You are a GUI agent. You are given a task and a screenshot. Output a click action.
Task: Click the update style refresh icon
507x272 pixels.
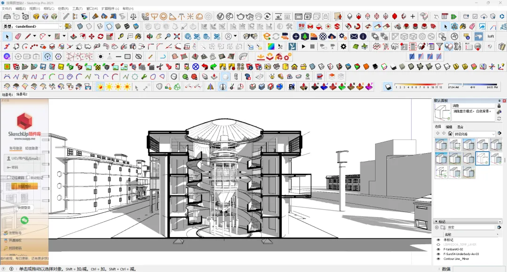pyautogui.click(x=499, y=119)
